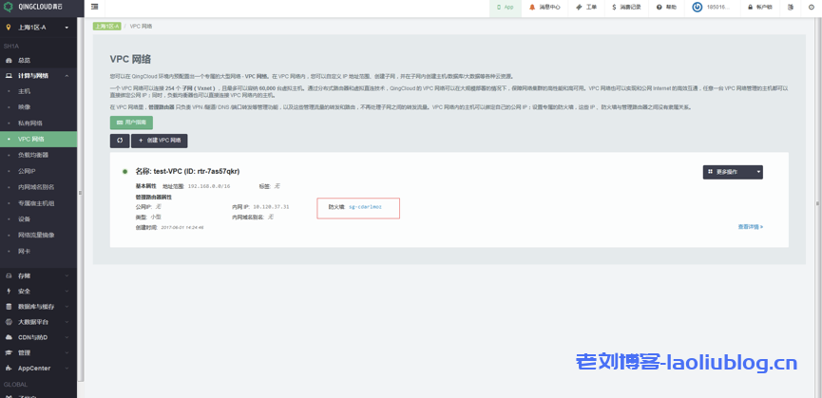822x398 pixels.
Task: Click the 查看详情 link
Action: [x=750, y=227]
